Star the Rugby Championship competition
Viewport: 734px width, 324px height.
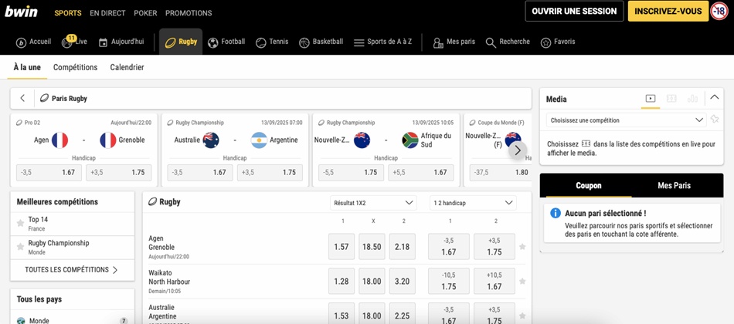[21, 247]
